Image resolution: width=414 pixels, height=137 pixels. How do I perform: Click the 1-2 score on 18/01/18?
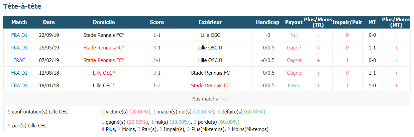pos(157,86)
